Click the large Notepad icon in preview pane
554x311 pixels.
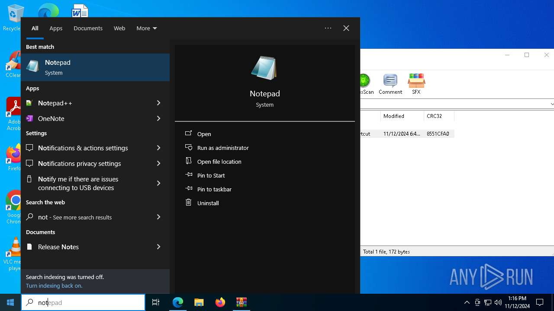point(264,68)
